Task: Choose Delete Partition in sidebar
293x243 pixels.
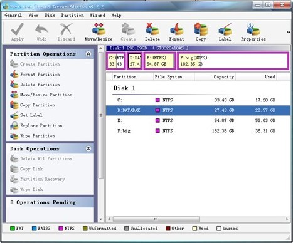Action: click(x=35, y=85)
